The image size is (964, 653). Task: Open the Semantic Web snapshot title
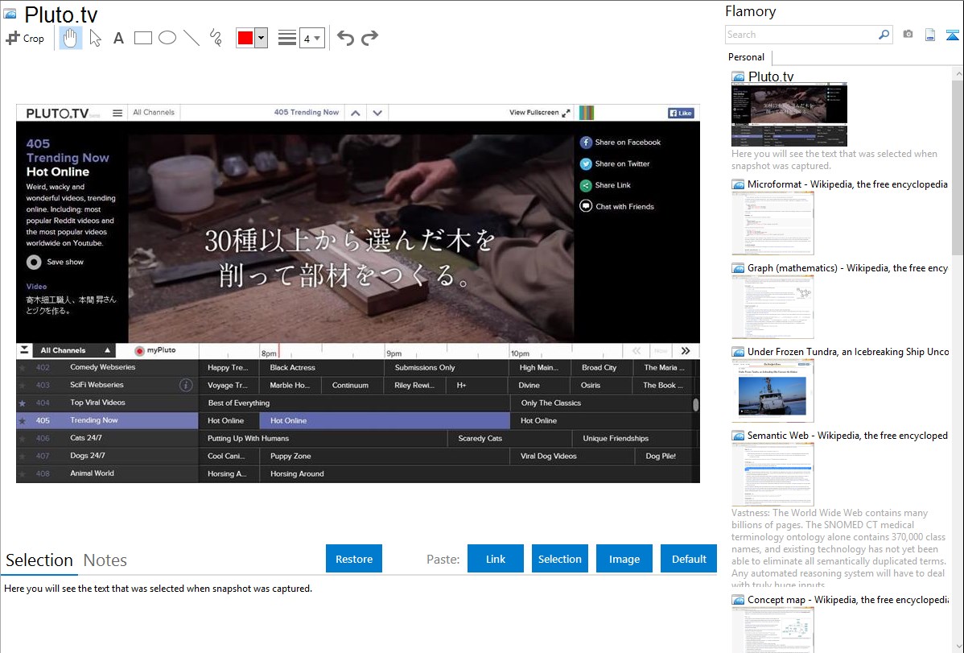click(847, 435)
